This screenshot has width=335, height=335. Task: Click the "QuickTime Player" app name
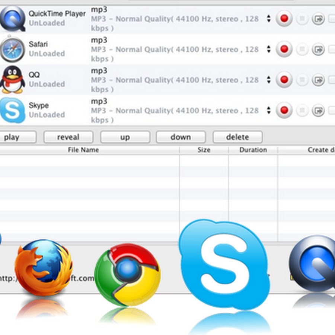(57, 14)
